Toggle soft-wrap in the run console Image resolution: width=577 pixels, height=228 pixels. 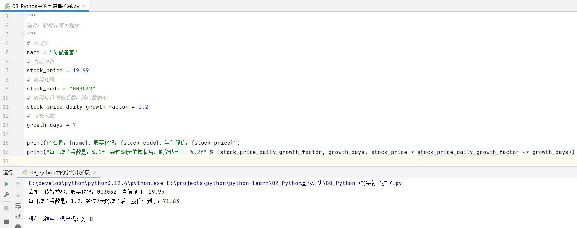tap(18, 206)
